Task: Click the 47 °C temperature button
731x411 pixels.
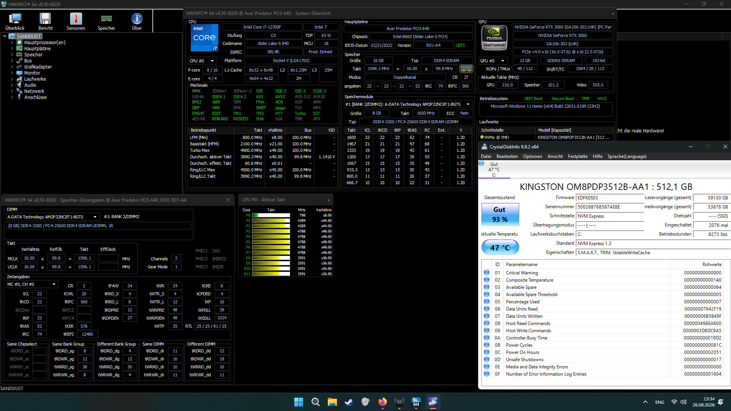Action: coord(500,247)
